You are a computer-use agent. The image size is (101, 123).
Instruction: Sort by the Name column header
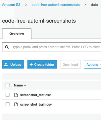20,85
